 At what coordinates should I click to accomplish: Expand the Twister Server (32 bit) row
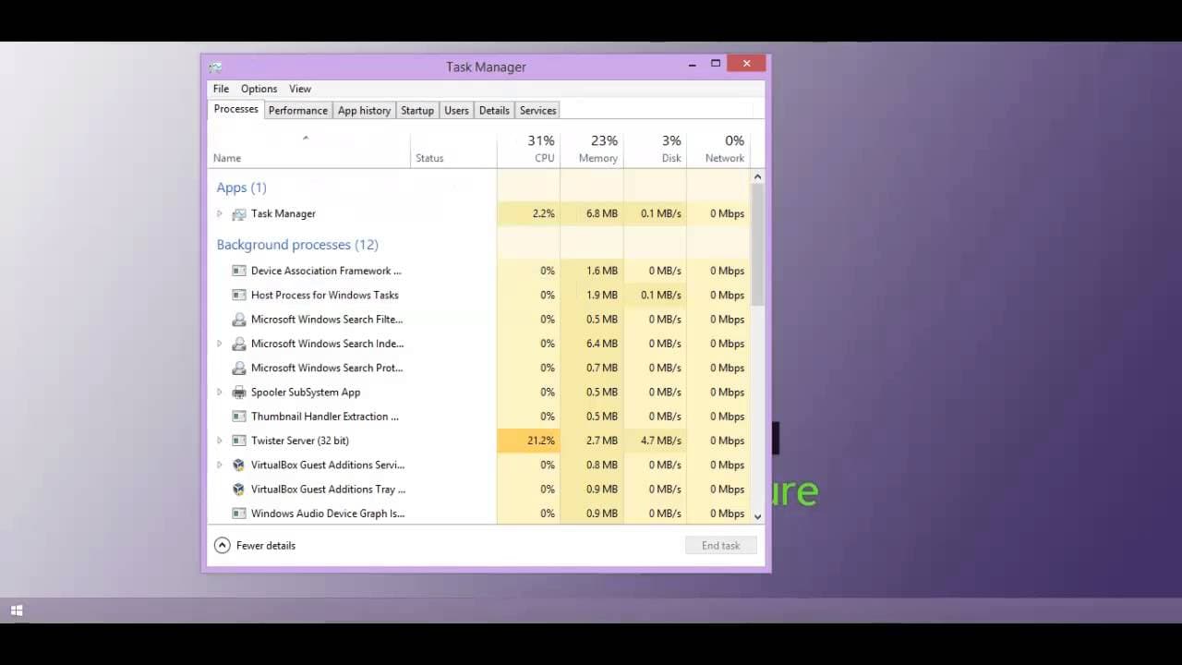(x=220, y=441)
